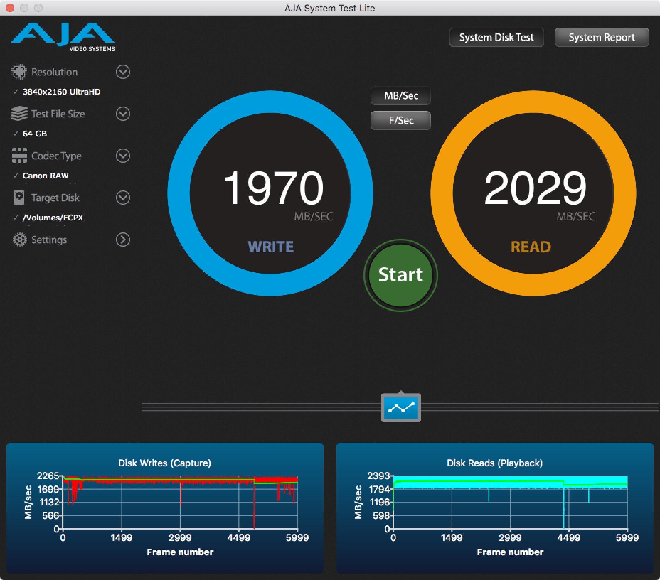Select the 3840x2160 UltraHD resolution option

(x=61, y=92)
